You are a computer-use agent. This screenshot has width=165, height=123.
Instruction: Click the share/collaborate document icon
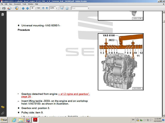pos(9,8)
